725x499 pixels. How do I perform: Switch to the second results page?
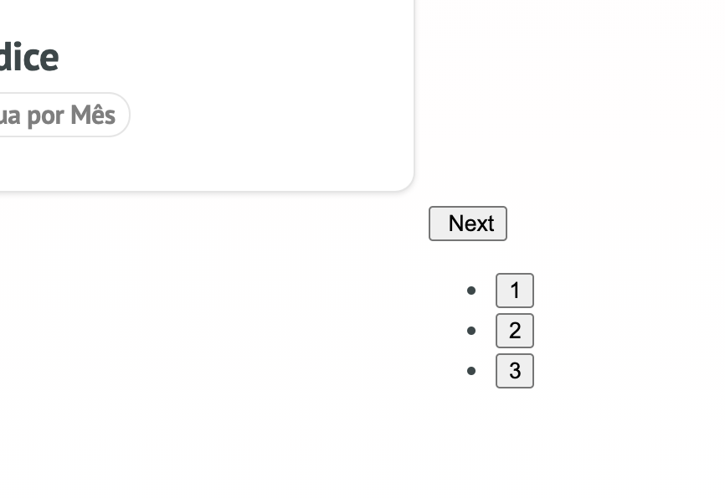pos(514,331)
